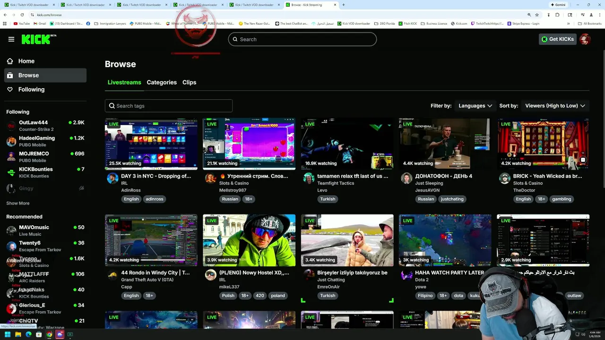Click the Gemini button in browser

click(x=558, y=5)
